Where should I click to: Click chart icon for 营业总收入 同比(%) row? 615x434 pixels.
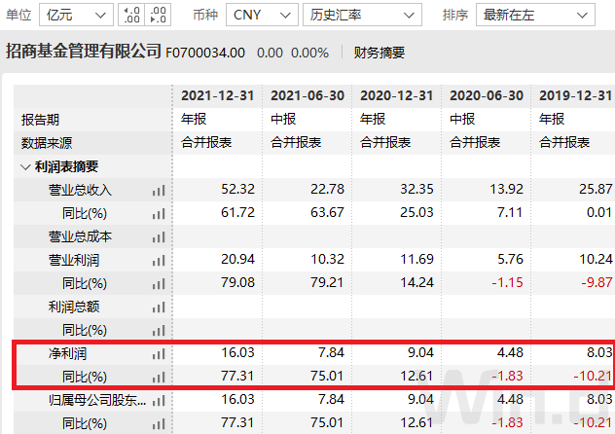point(159,214)
